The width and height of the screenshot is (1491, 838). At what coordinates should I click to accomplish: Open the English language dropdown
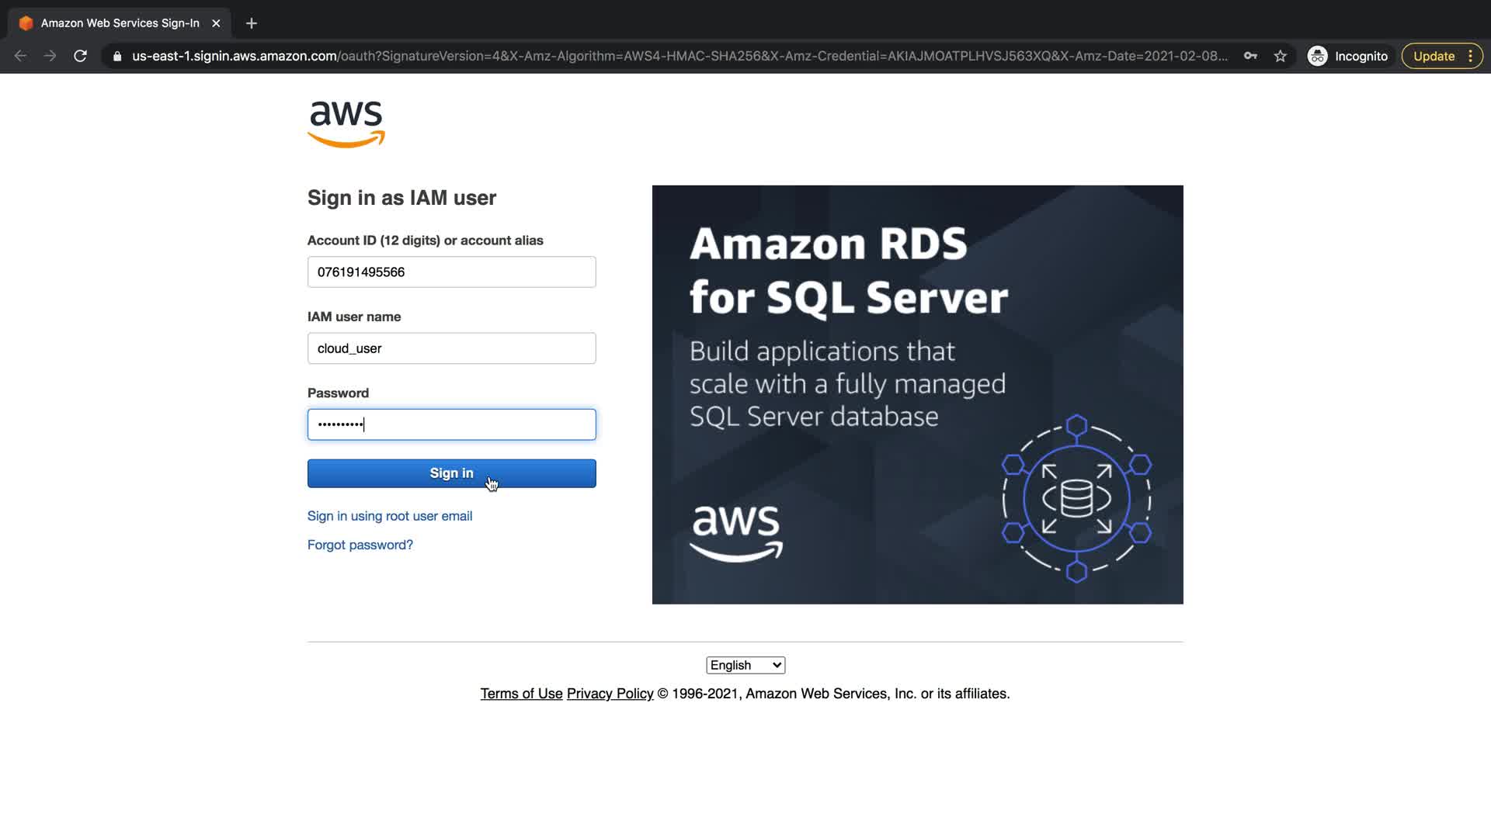point(745,665)
